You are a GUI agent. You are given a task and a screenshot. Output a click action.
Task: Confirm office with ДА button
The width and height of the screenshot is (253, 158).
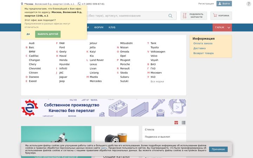(x=28, y=34)
